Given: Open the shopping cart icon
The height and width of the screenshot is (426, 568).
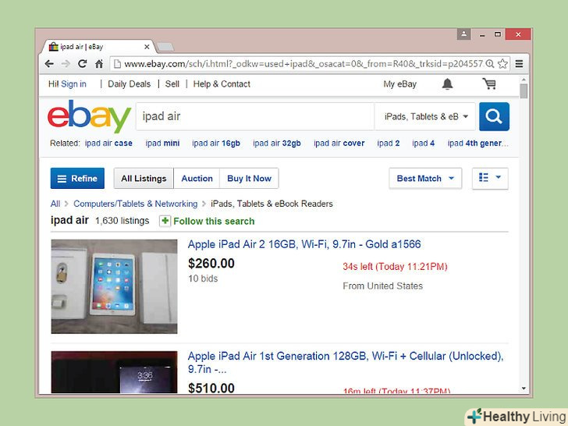Looking at the screenshot, I should click(x=489, y=83).
